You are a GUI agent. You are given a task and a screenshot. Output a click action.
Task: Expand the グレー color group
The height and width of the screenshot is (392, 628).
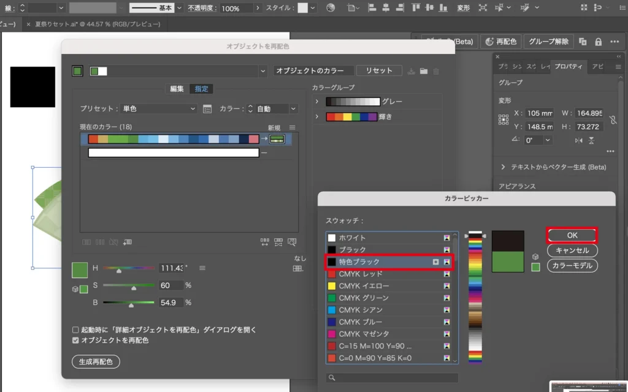317,101
